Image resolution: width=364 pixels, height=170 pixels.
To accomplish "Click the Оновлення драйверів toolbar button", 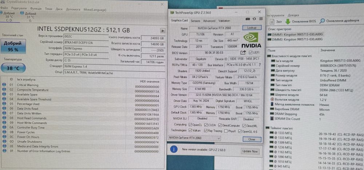I will 339,21.
